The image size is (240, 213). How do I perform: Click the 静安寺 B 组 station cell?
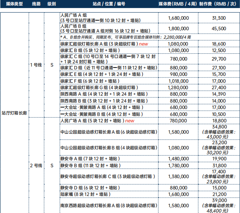pyautogui.click(x=109, y=166)
